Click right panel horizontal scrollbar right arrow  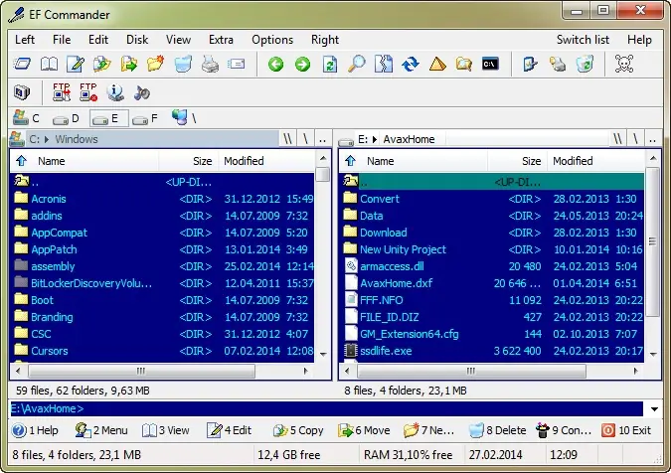[x=636, y=371]
